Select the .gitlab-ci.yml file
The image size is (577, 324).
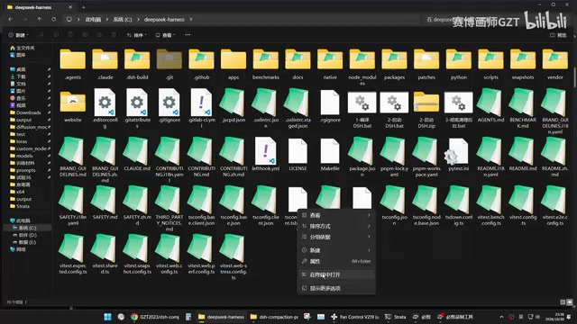tap(201, 108)
